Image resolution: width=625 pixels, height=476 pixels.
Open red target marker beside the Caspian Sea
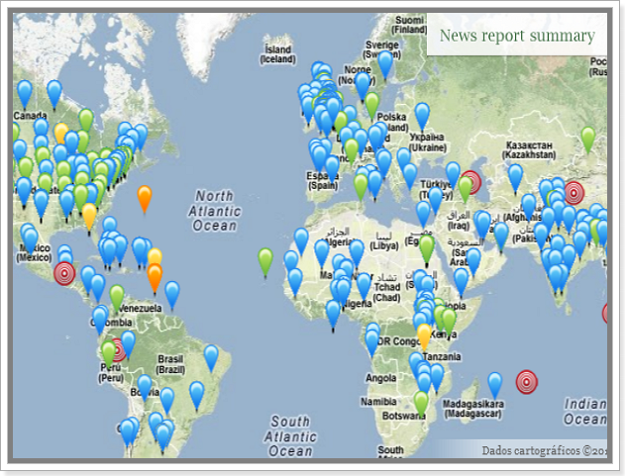tap(473, 180)
